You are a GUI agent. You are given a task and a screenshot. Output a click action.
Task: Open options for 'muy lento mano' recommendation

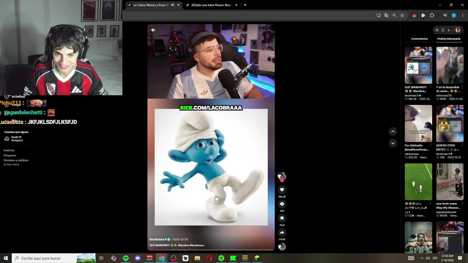[x=462, y=203]
